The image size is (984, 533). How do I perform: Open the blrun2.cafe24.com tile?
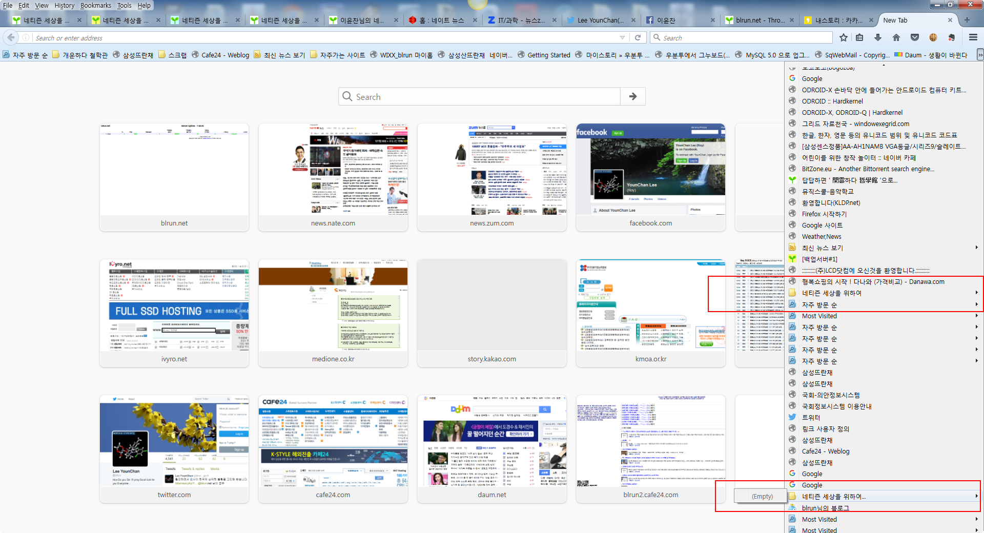click(651, 448)
